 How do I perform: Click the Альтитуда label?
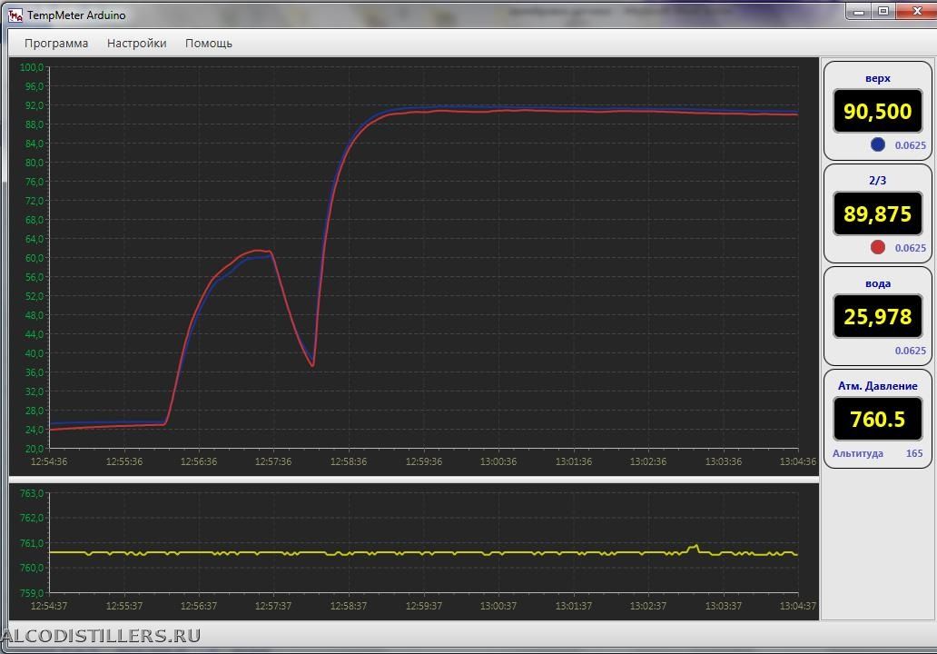(857, 453)
